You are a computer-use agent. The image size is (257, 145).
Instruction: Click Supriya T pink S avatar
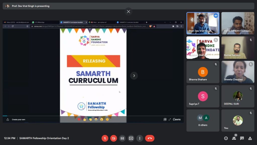203,96
